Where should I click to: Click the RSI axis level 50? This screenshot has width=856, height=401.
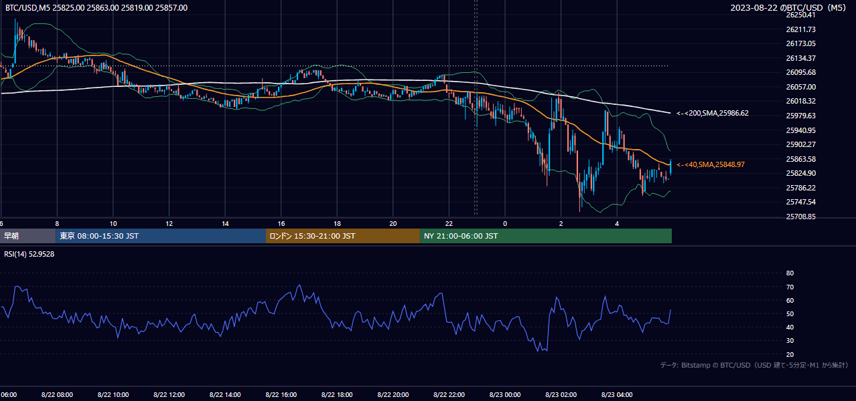tap(790, 313)
